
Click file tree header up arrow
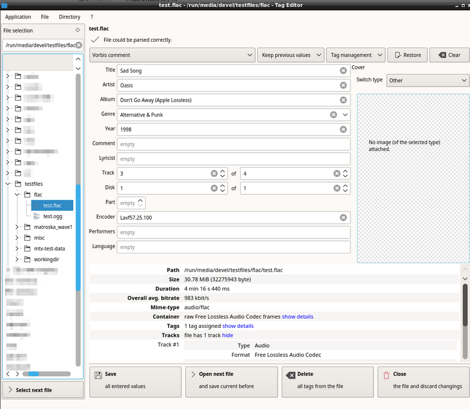[78, 59]
